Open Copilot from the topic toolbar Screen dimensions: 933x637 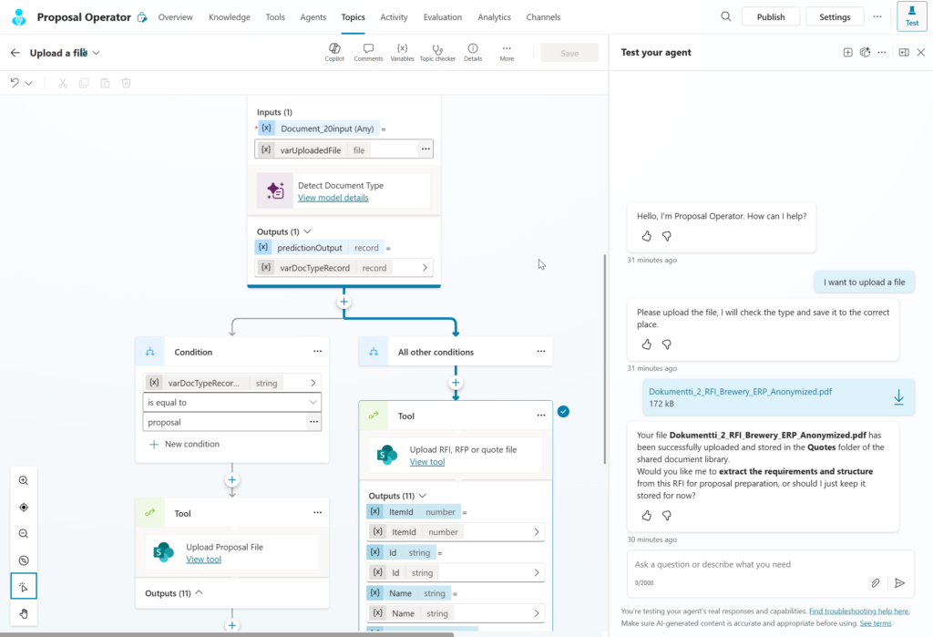coord(334,52)
